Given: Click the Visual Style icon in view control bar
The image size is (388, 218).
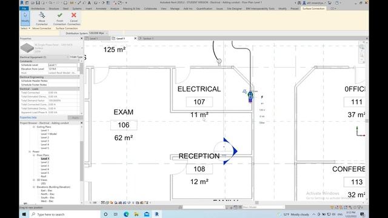Looking at the screenshot, I should click(x=107, y=203).
